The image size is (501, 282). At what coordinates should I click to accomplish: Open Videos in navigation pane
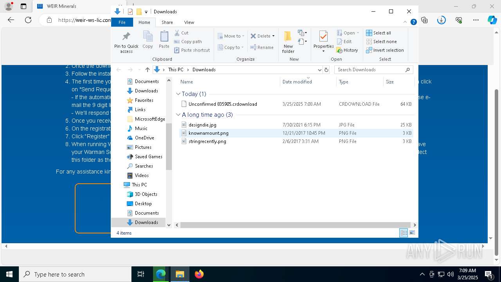138,175
